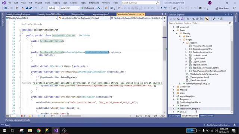The image size is (239, 134).
Task: Pin the TestIdentityContext.cs tab
Action: point(140,15)
